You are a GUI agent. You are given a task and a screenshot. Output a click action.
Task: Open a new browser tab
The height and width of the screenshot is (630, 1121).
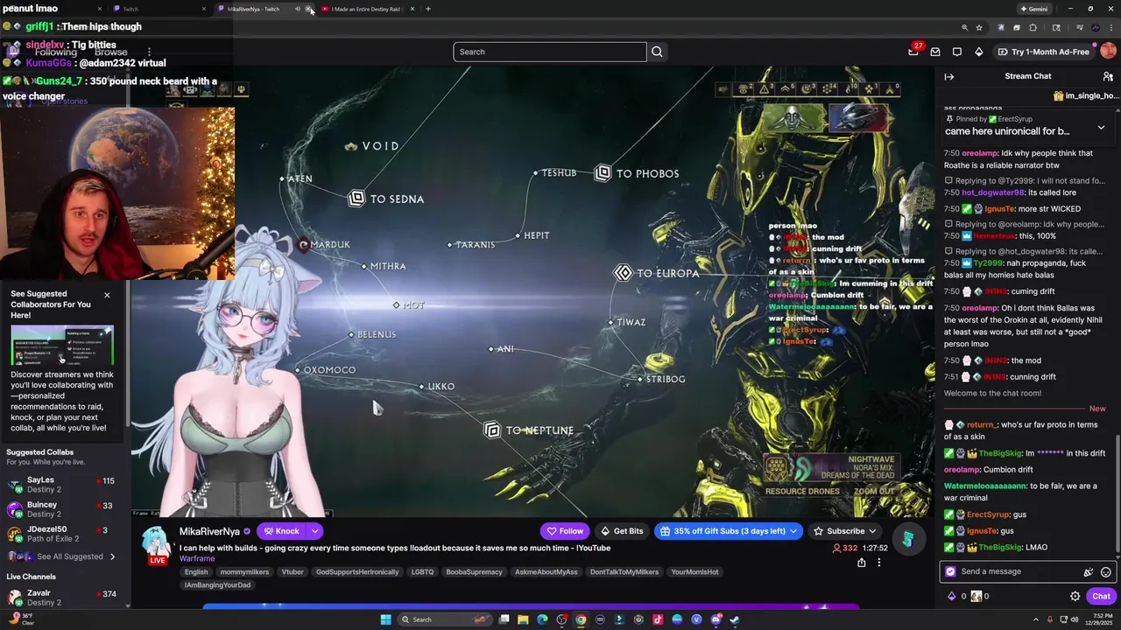point(427,9)
